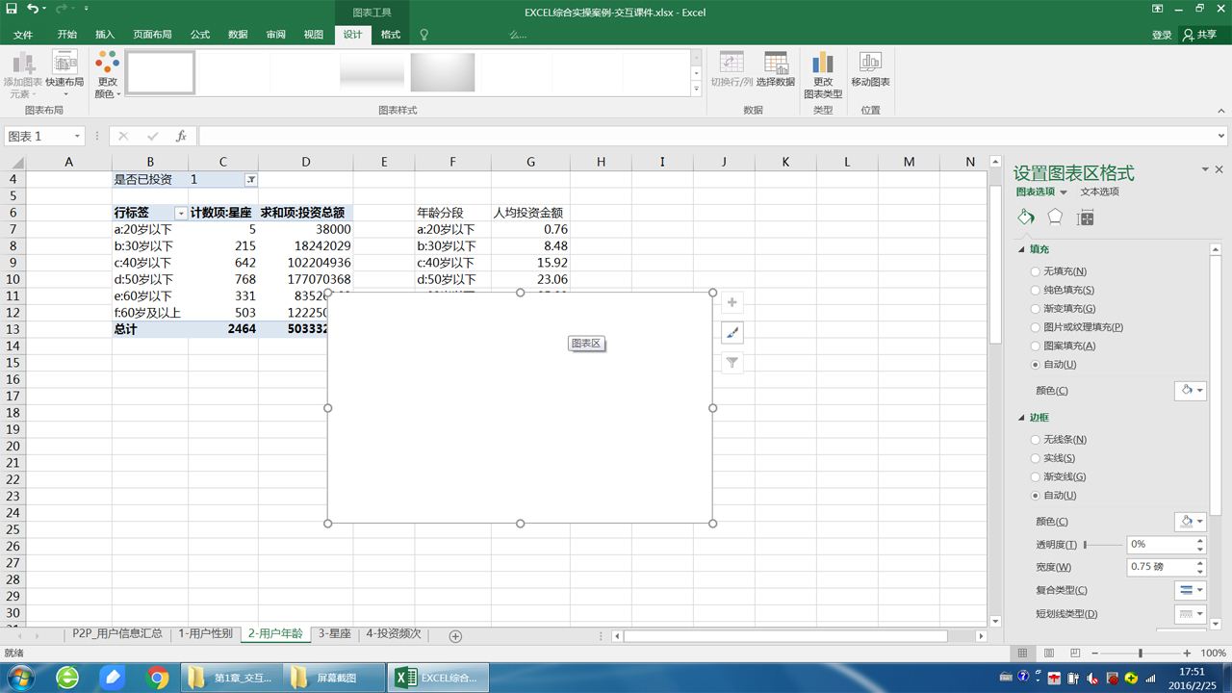Click the zoom slider in the status bar

(1142, 654)
